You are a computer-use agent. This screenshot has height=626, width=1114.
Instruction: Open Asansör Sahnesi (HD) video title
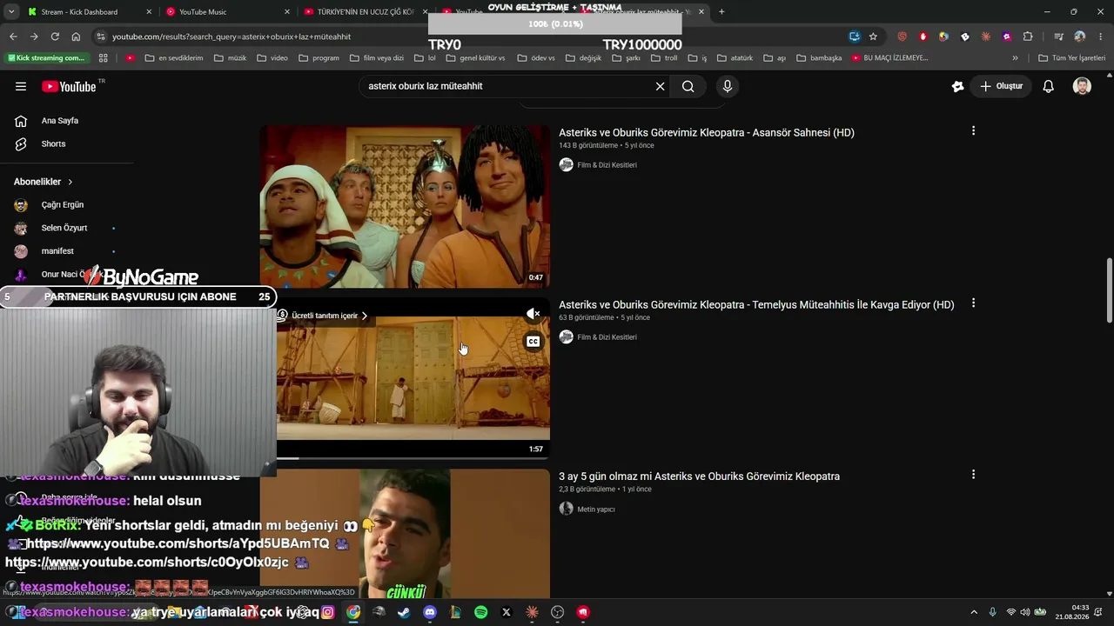coord(707,133)
